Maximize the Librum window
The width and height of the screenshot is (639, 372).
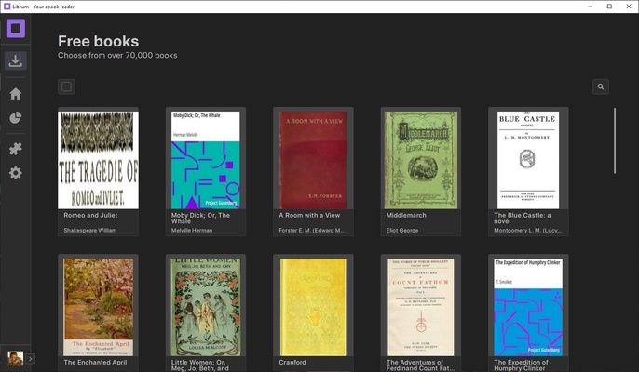click(609, 7)
